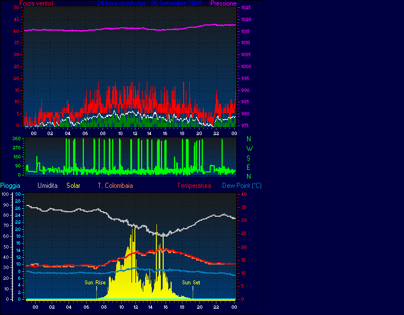Click 100 on the white humidity axis
The image size is (404, 315).
[5, 194]
